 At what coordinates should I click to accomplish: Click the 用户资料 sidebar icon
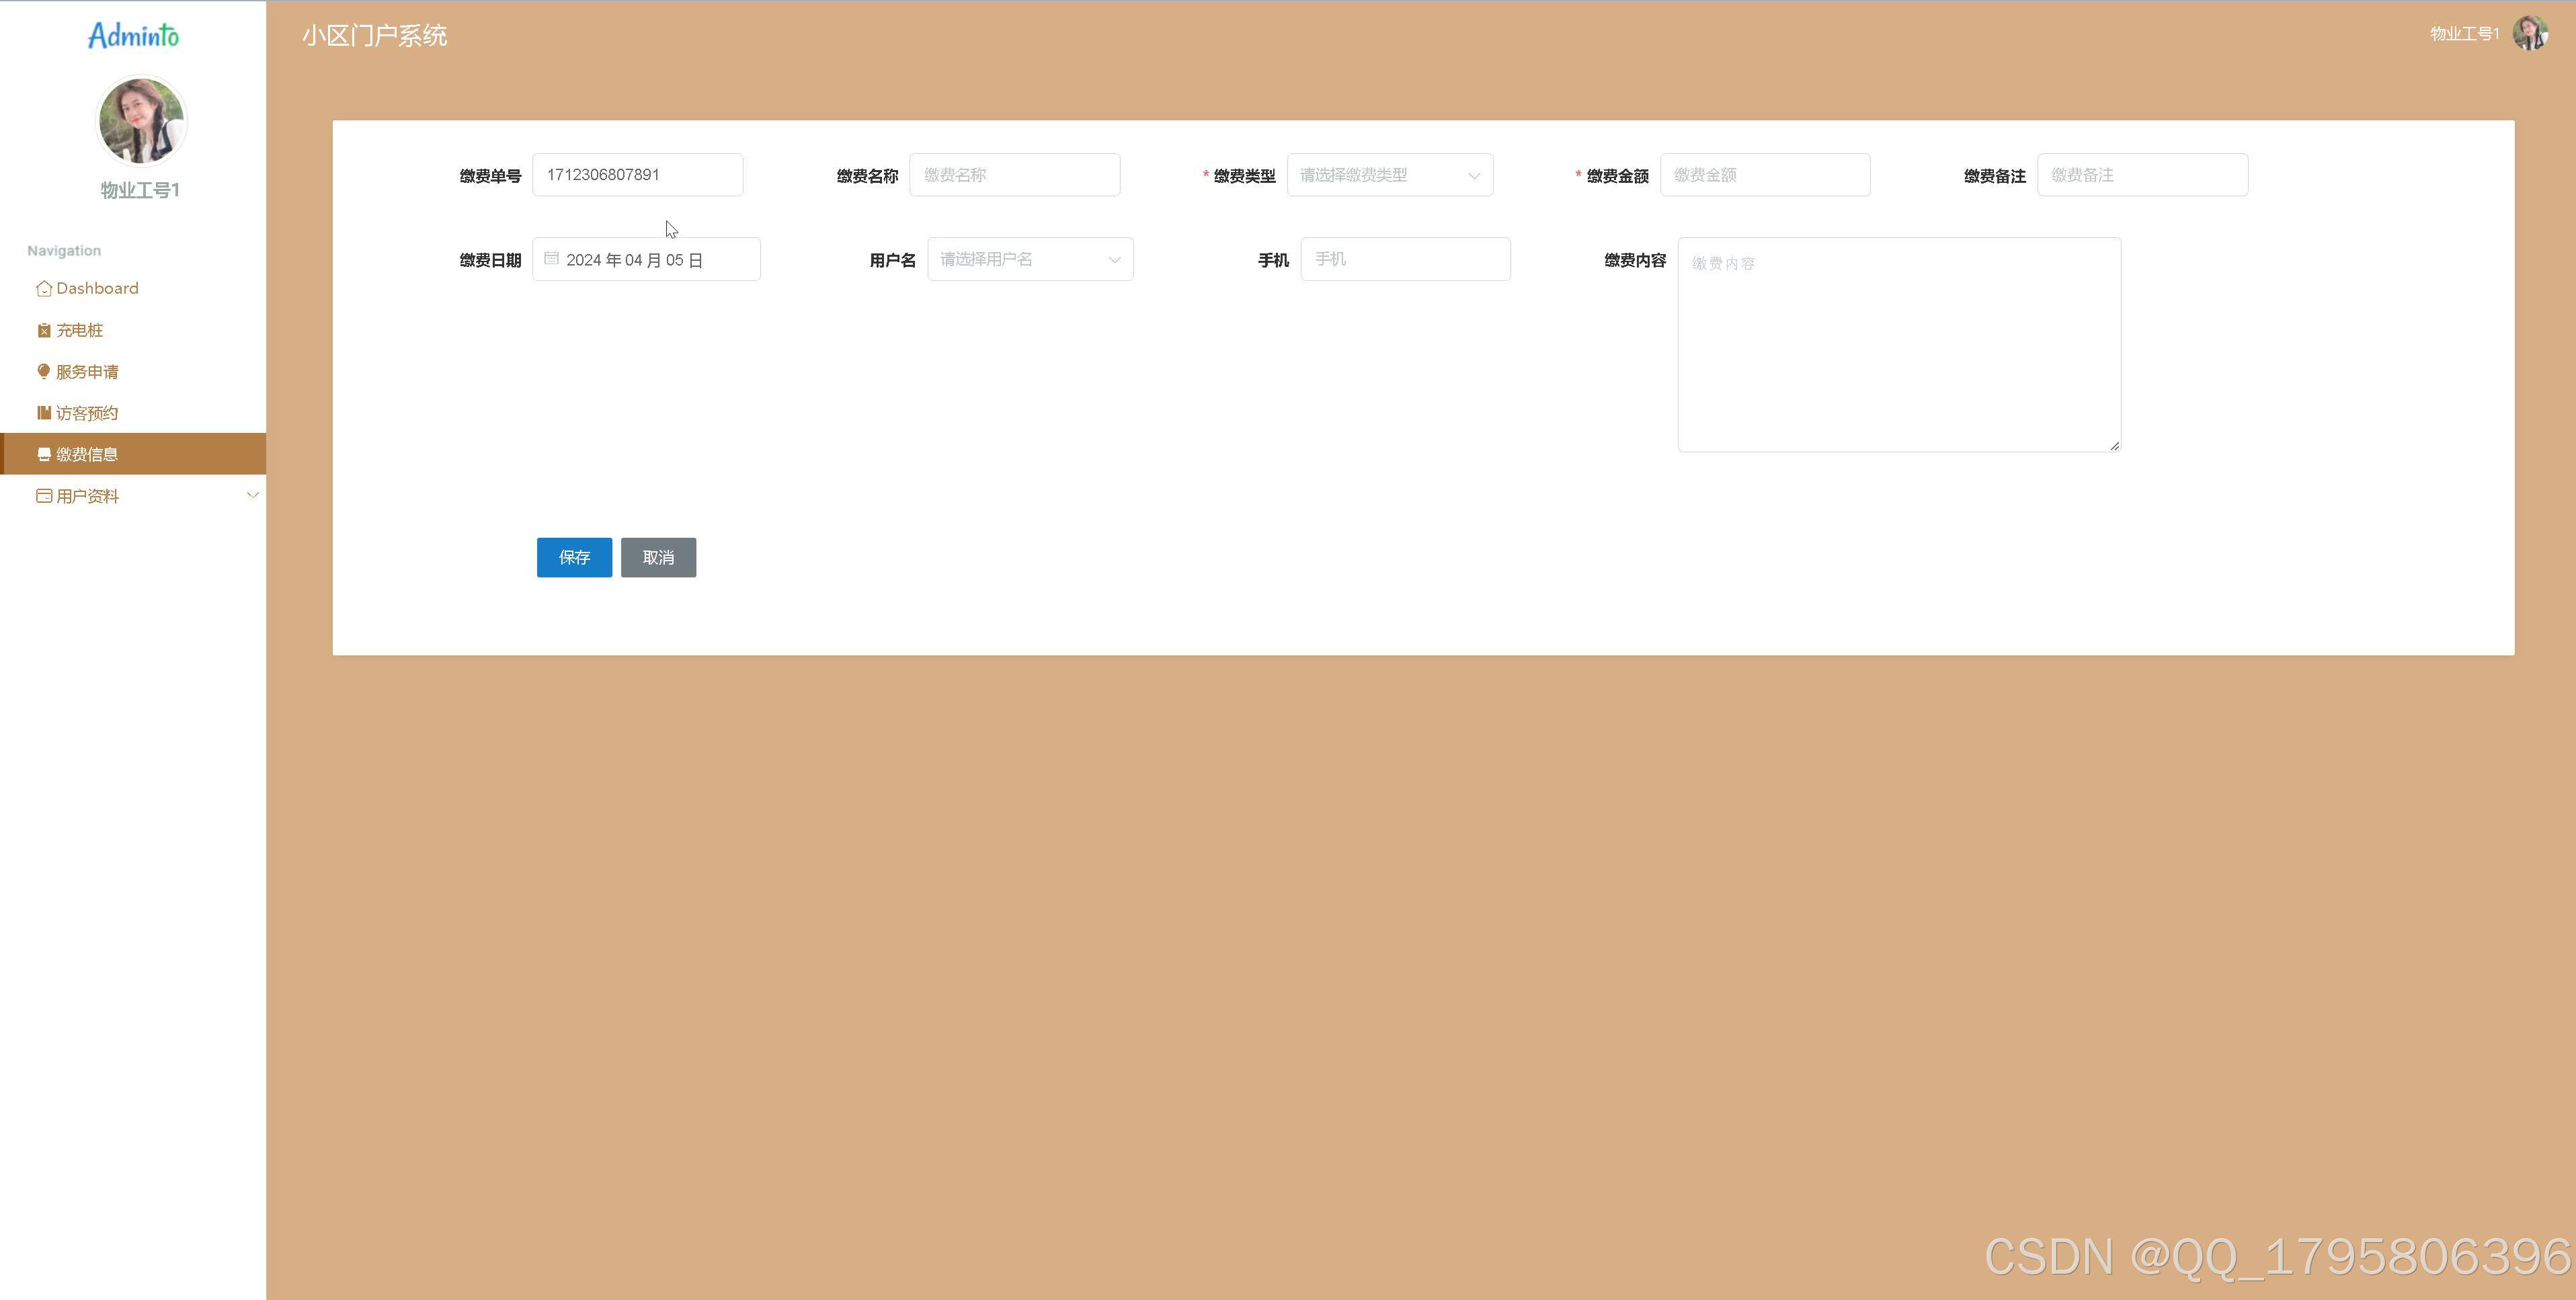click(44, 496)
